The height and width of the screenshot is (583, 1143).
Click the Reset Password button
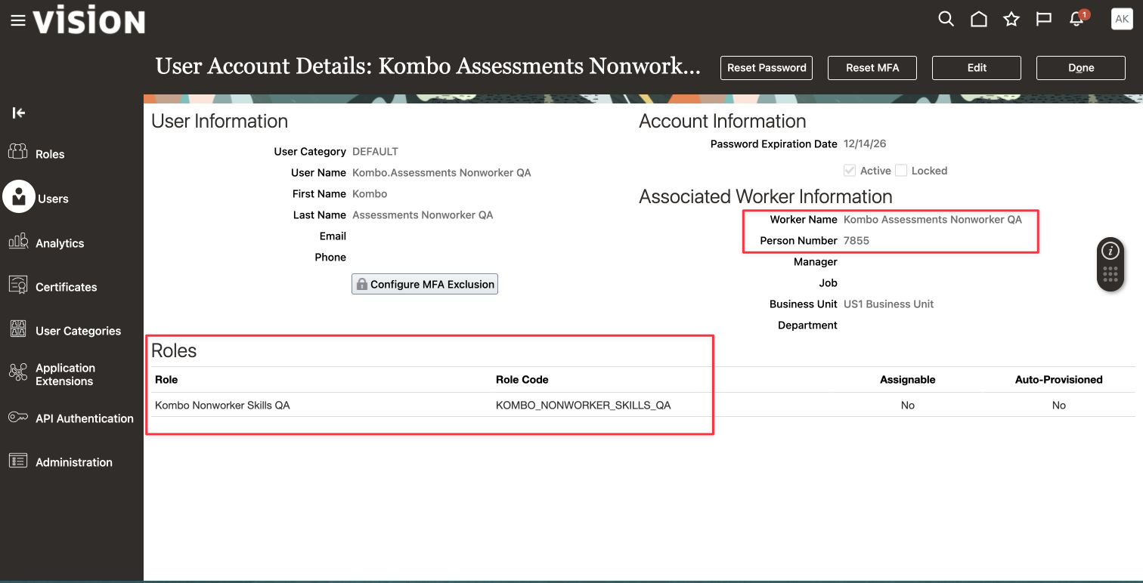tap(767, 67)
